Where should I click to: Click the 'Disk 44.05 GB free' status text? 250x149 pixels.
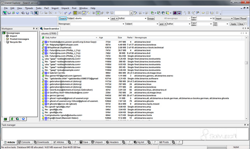(x=72, y=147)
